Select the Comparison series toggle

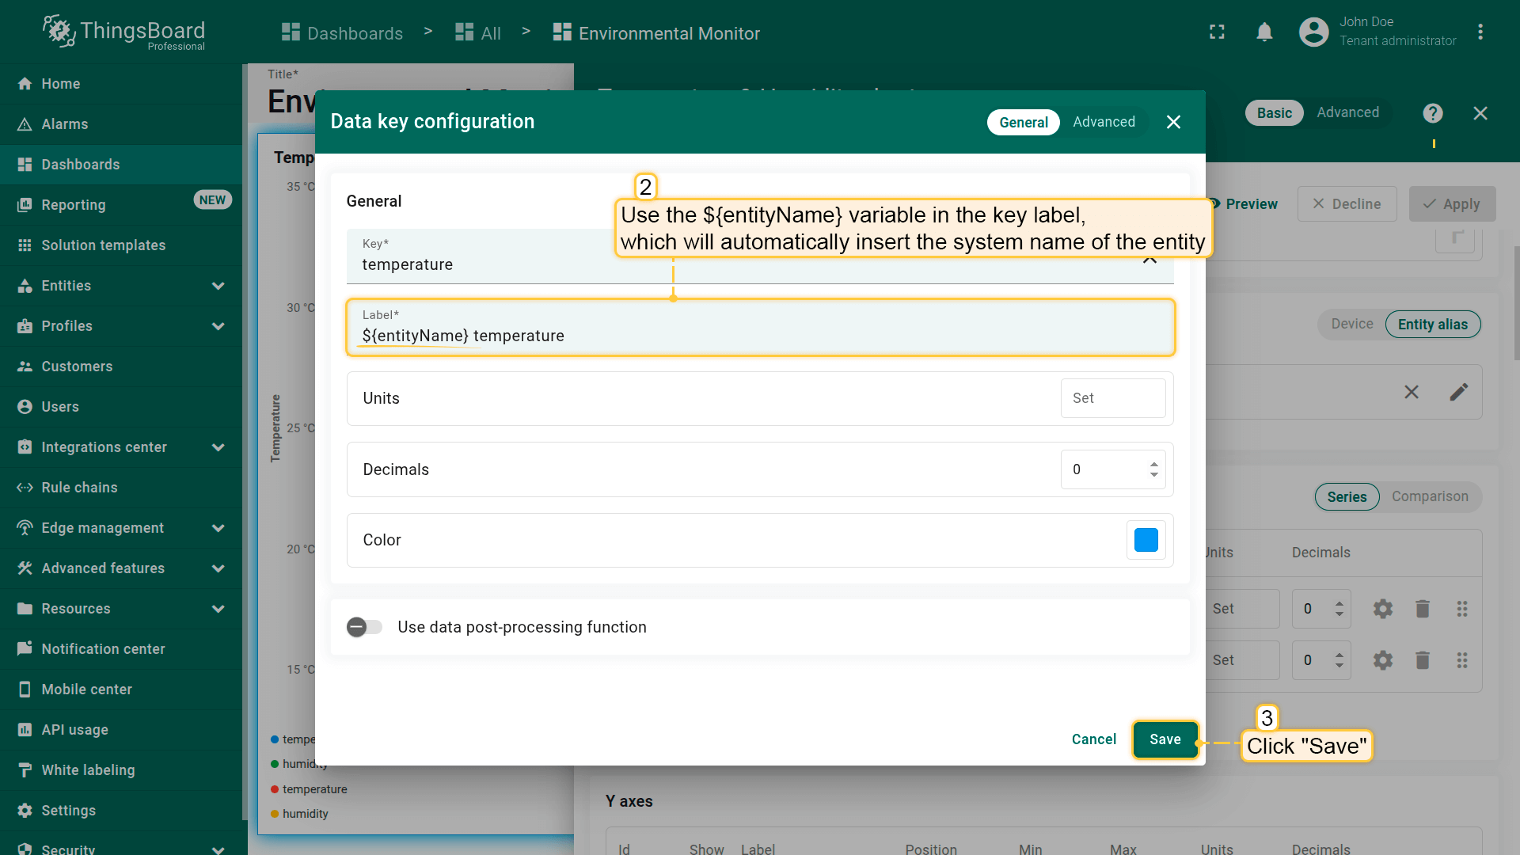point(1429,496)
